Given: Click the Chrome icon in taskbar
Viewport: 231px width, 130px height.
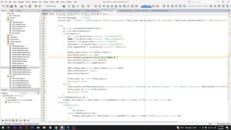Looking at the screenshot, I should 56,127.
